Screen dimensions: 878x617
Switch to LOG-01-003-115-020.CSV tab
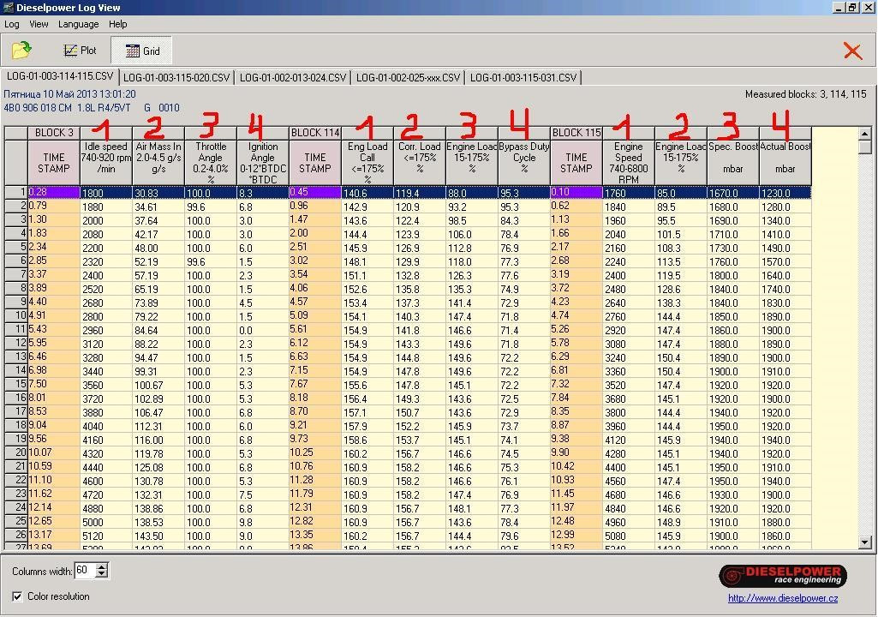pyautogui.click(x=176, y=78)
